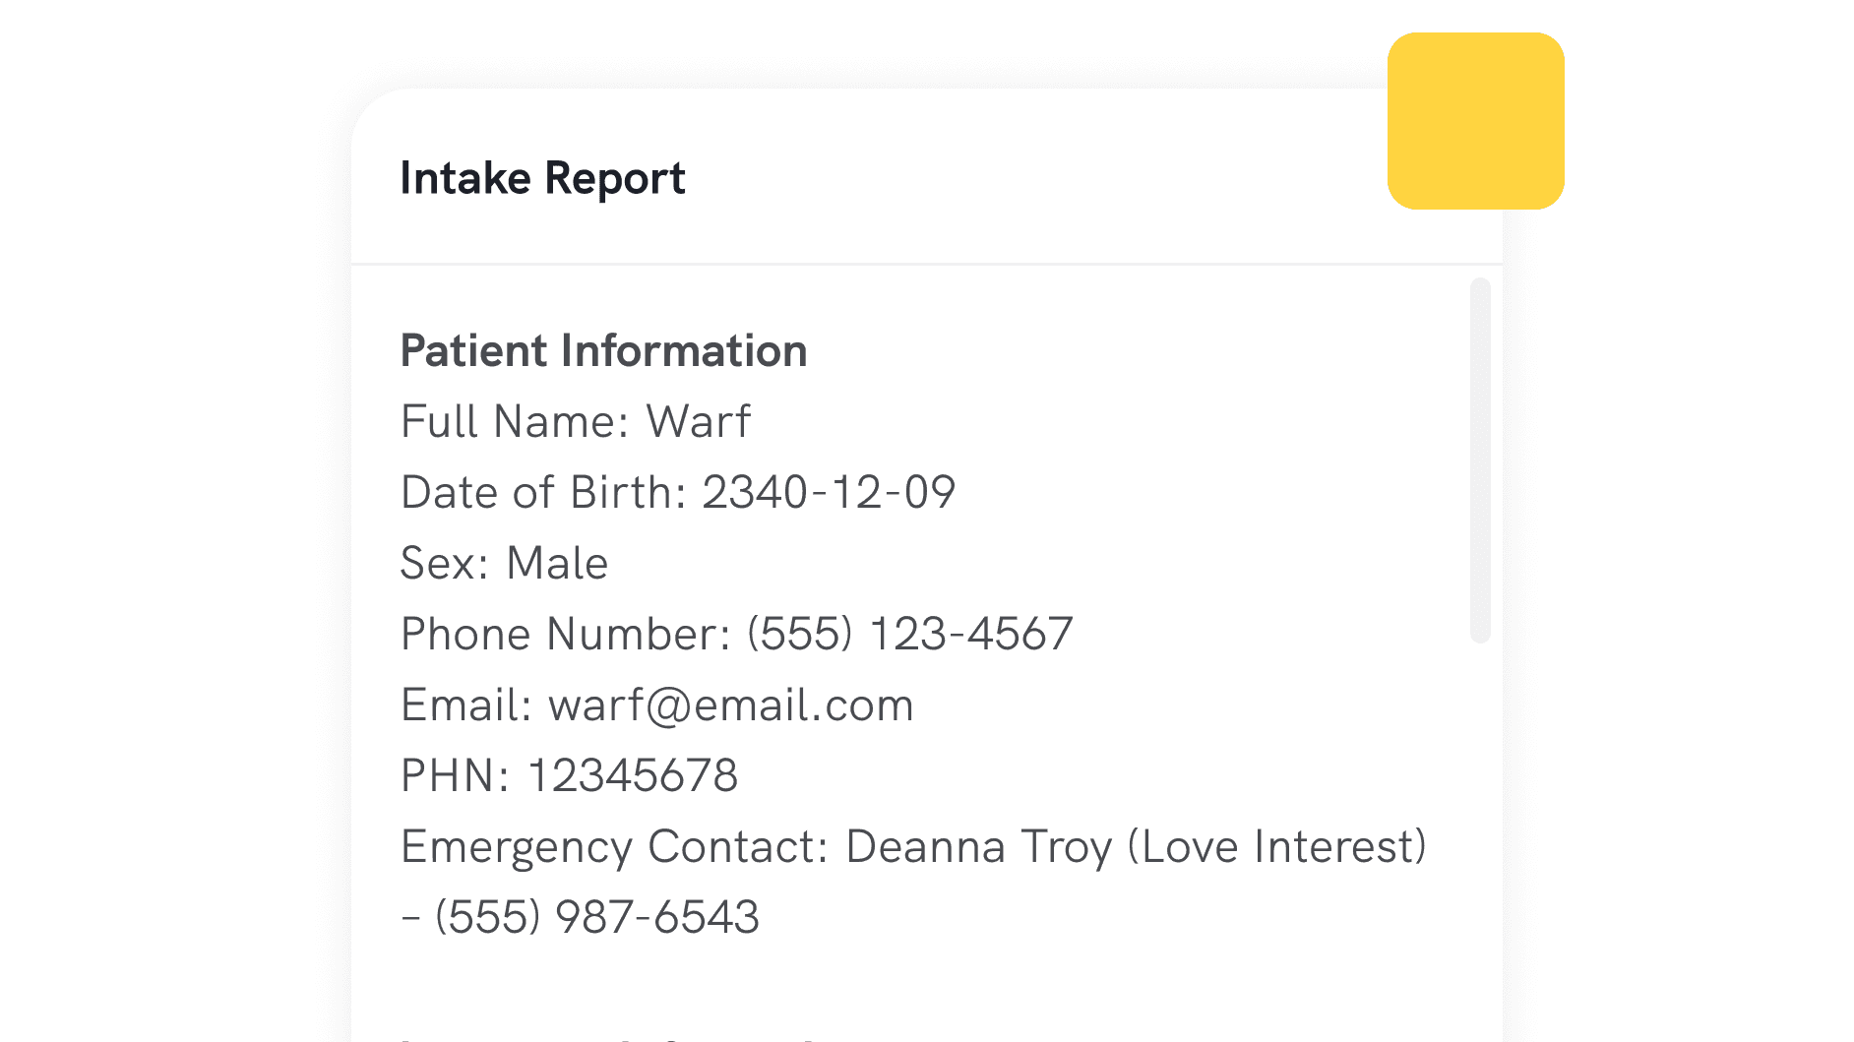The width and height of the screenshot is (1854, 1042).
Task: Click the "Date of Birth:" label
Action: tap(543, 493)
